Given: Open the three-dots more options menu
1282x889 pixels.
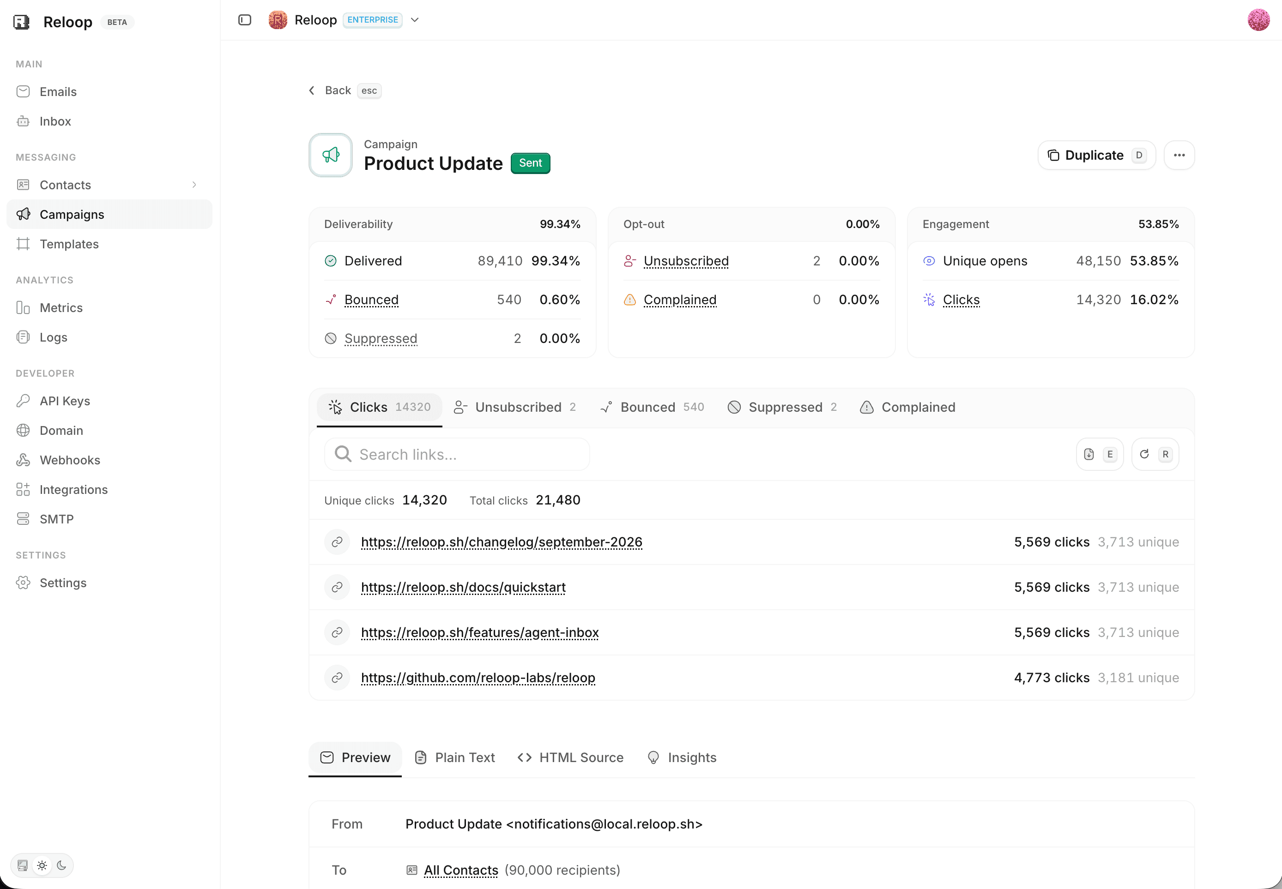Looking at the screenshot, I should tap(1179, 156).
